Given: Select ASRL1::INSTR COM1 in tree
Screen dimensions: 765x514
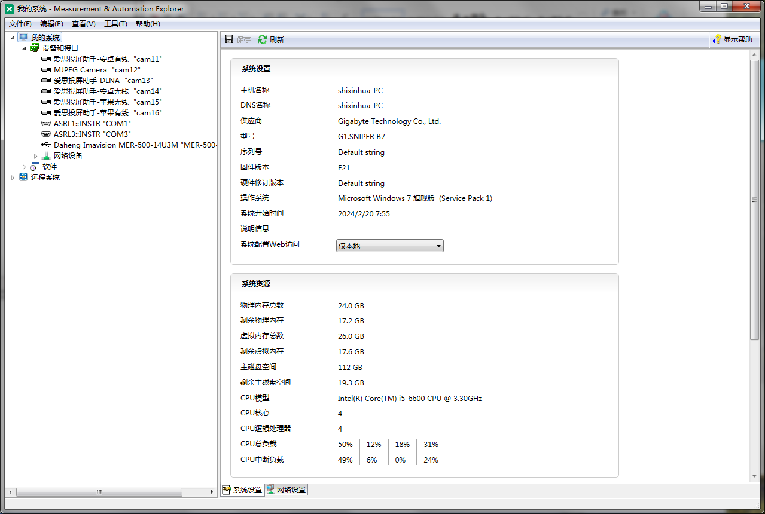Looking at the screenshot, I should click(x=92, y=124).
